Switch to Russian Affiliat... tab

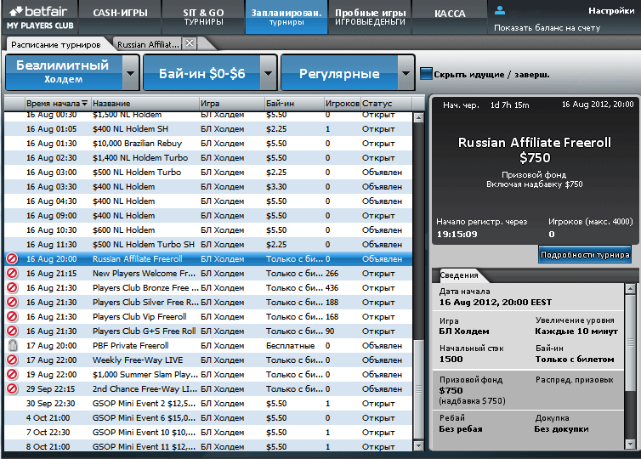tap(148, 44)
